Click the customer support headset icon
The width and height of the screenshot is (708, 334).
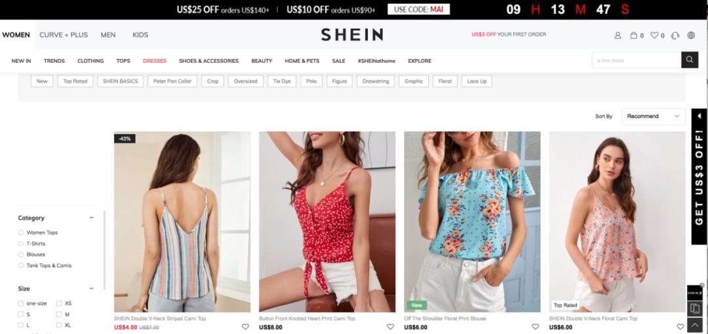[675, 35]
